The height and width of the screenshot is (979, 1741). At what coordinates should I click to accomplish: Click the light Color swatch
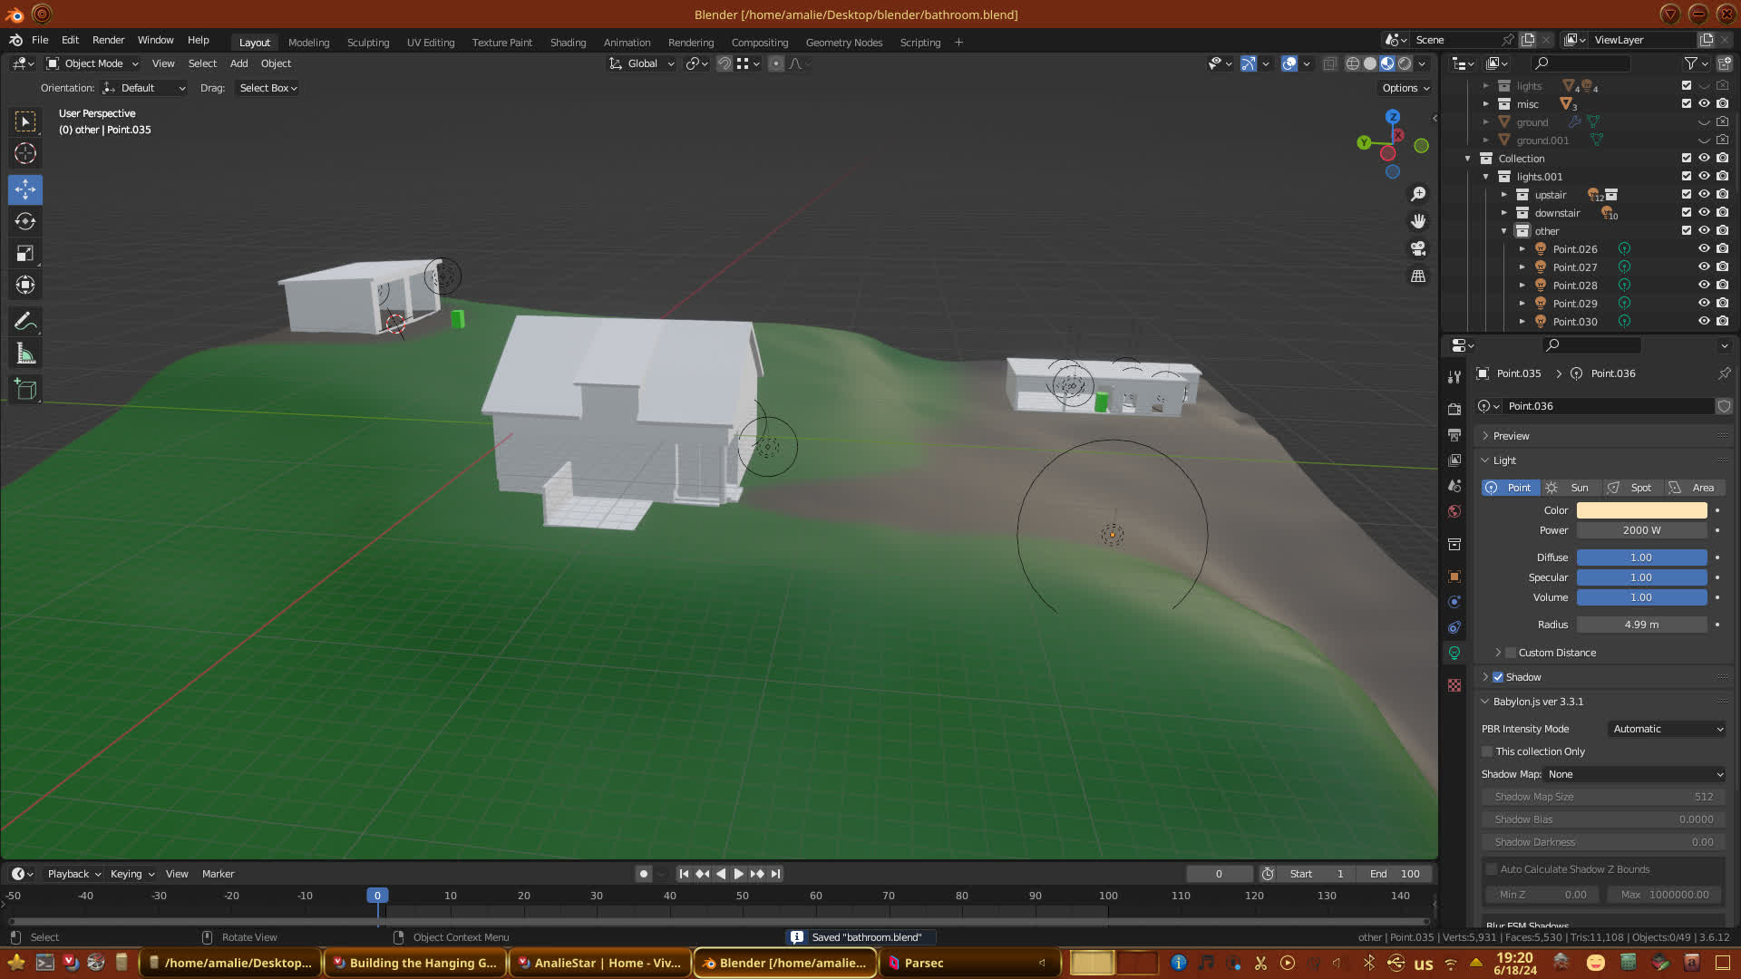(x=1641, y=510)
